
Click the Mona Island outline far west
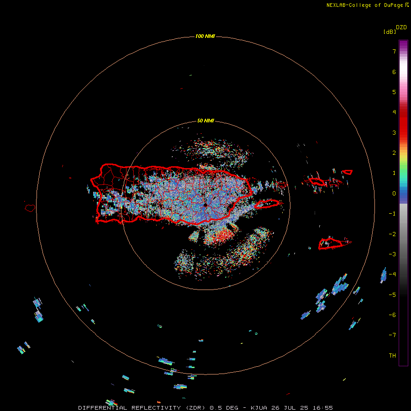pos(30,208)
